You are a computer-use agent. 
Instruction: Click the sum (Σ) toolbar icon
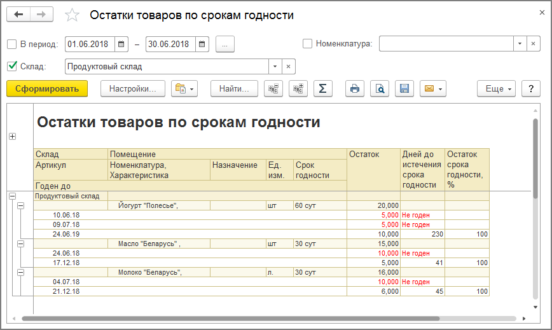pos(323,88)
